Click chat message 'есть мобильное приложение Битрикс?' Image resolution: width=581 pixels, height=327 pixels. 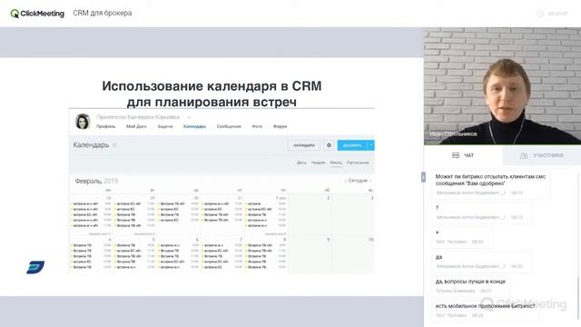(485, 311)
